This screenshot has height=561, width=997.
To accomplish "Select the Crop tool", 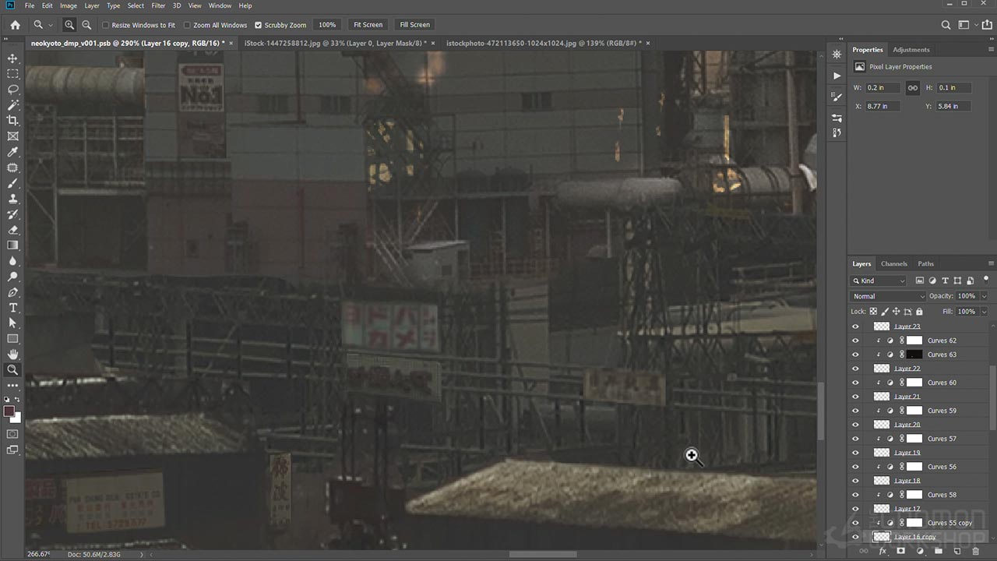I will (12, 121).
